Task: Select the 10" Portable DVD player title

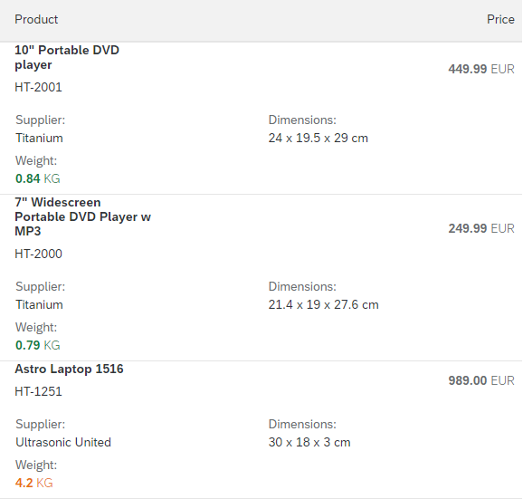Action: click(x=67, y=57)
